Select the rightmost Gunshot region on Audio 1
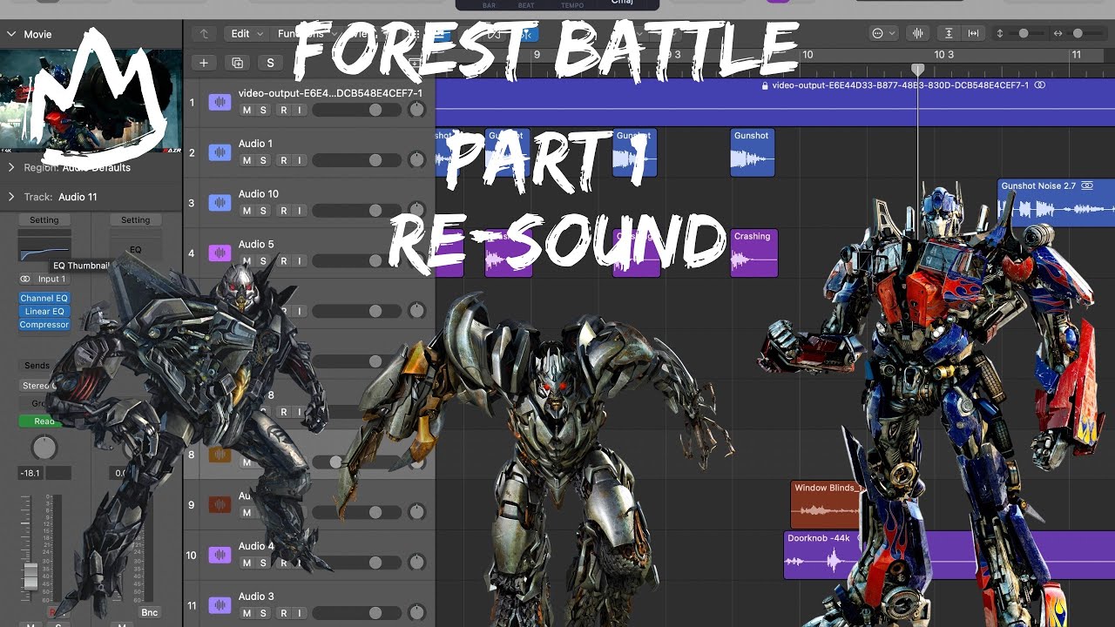The width and height of the screenshot is (1115, 627). pos(752,152)
